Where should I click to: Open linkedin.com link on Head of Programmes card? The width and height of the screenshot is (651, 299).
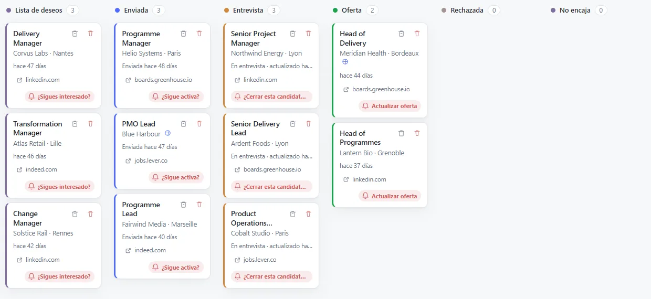(364, 179)
